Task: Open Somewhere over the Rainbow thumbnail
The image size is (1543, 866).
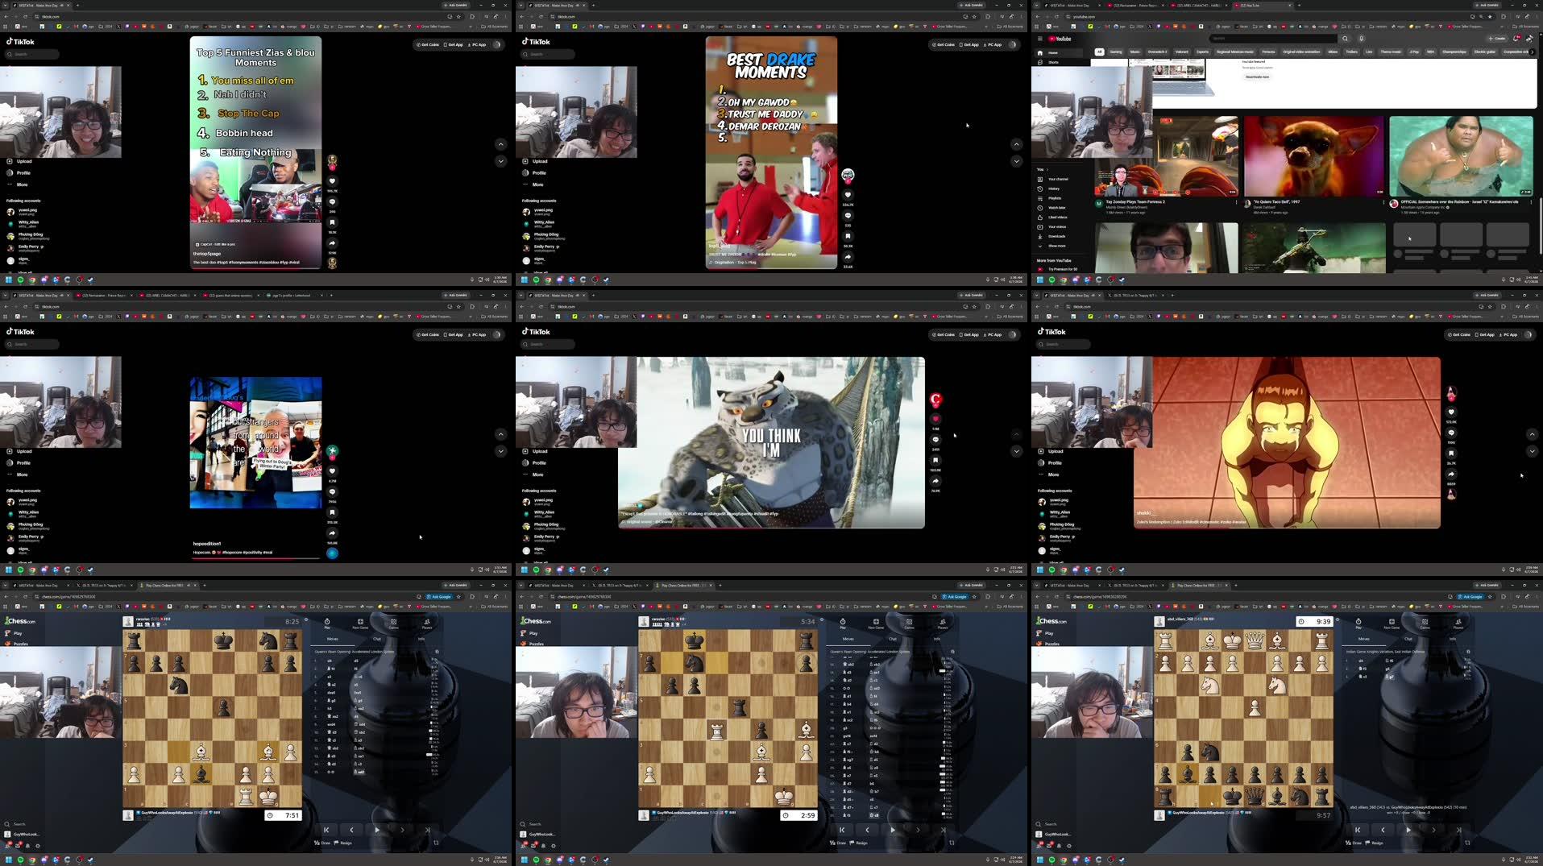Action: tap(1461, 155)
